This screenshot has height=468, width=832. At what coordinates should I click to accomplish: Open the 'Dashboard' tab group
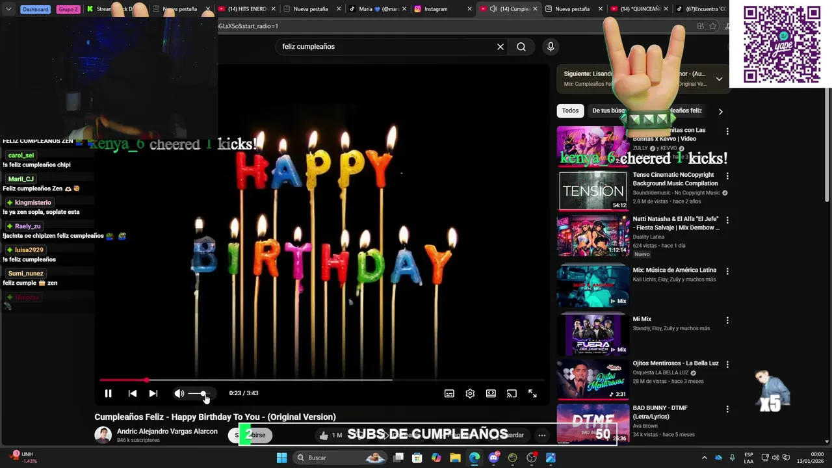(35, 9)
